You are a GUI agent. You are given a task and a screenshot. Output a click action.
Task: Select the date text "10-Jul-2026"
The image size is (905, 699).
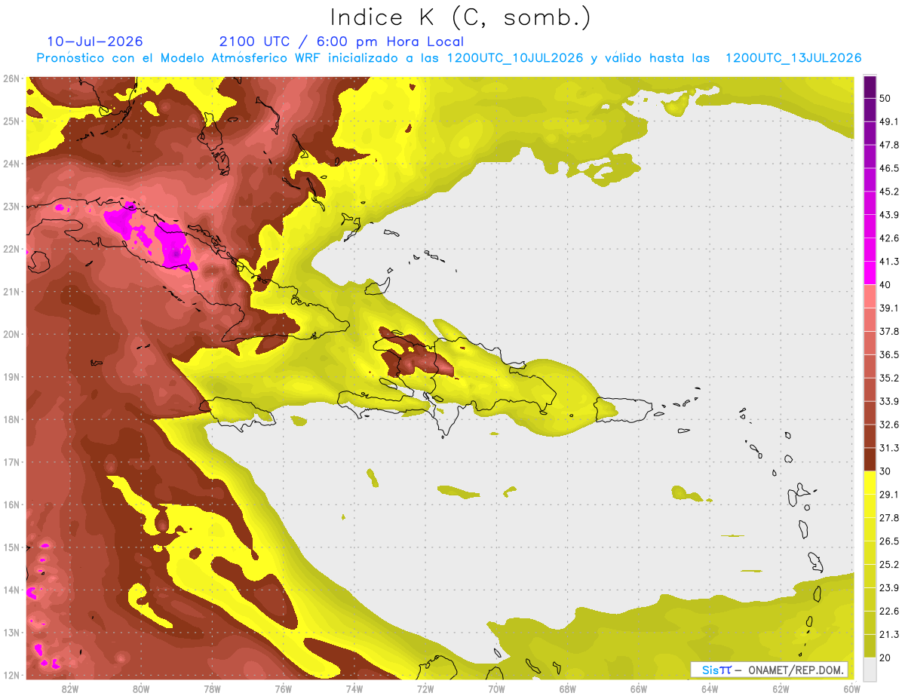95,41
